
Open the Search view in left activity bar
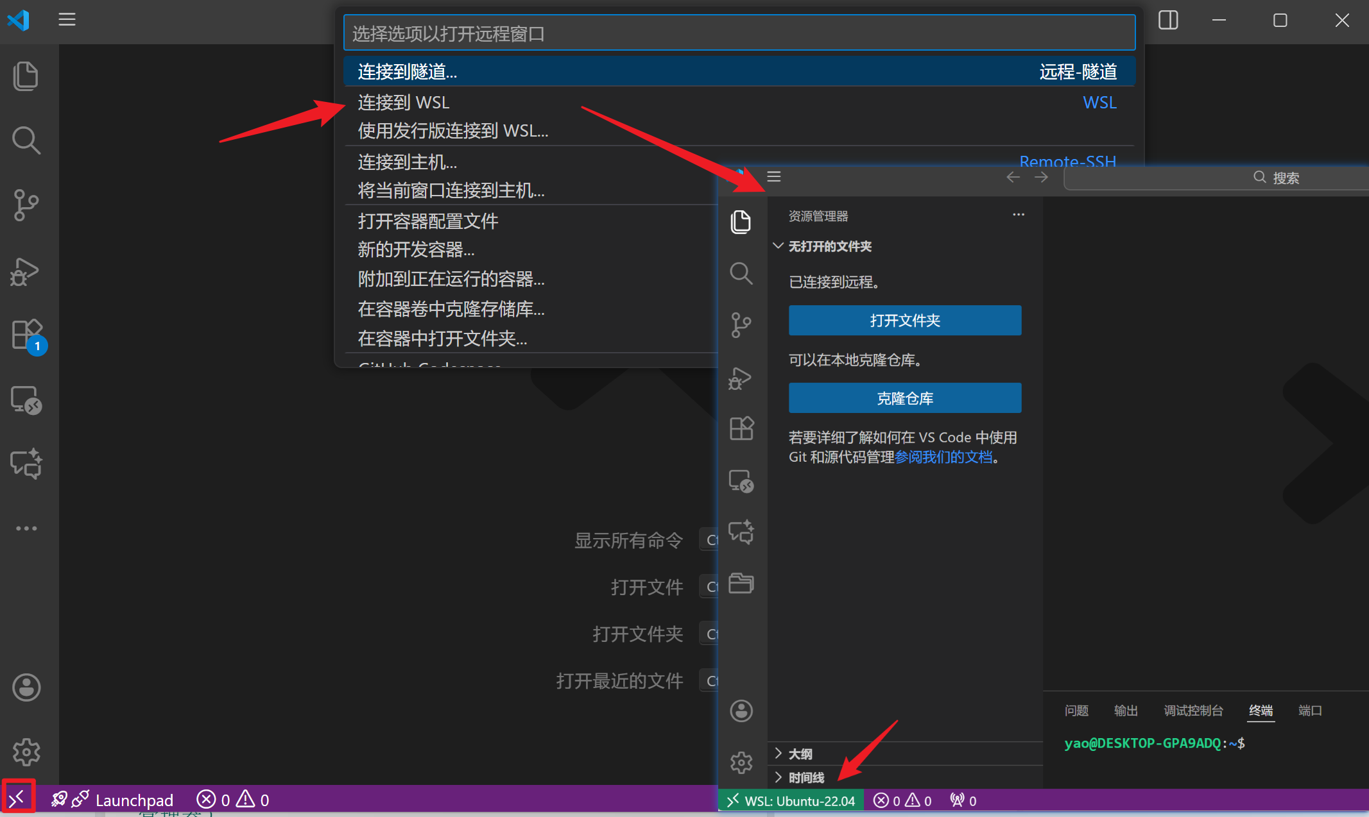[26, 140]
